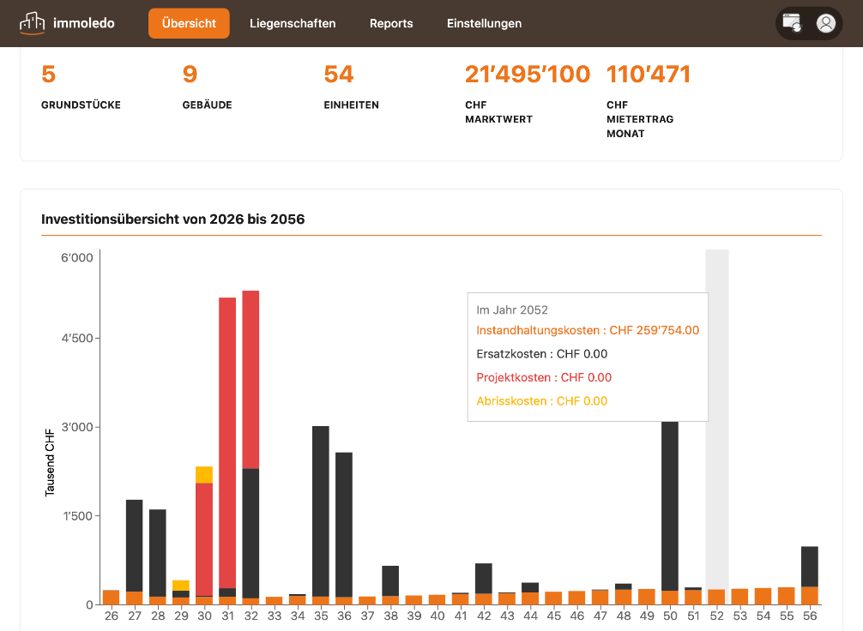The width and height of the screenshot is (863, 631).
Task: Click the Gebäude count 9
Action: (x=190, y=75)
